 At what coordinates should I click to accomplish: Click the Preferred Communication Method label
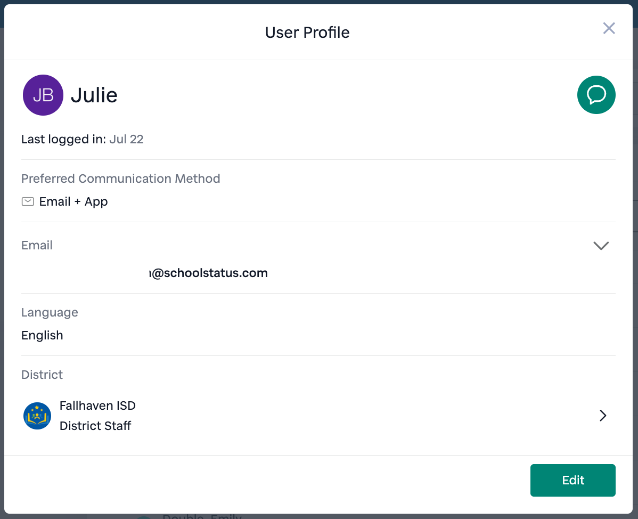point(120,179)
